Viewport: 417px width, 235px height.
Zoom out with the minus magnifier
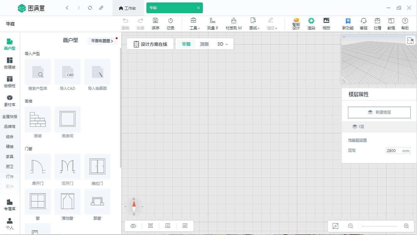pos(351,226)
